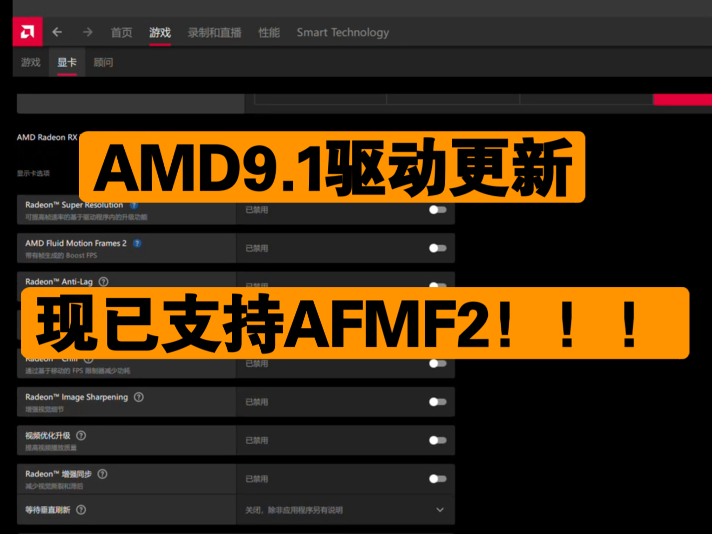
Task: Open help for AMD Fluid Motion Frames 2
Action: click(x=138, y=243)
